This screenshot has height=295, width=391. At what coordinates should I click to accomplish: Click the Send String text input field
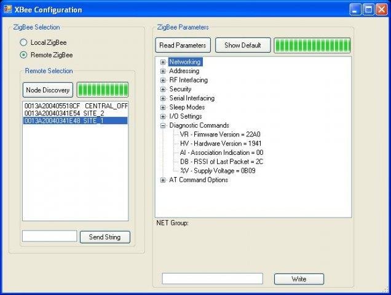tap(50, 236)
